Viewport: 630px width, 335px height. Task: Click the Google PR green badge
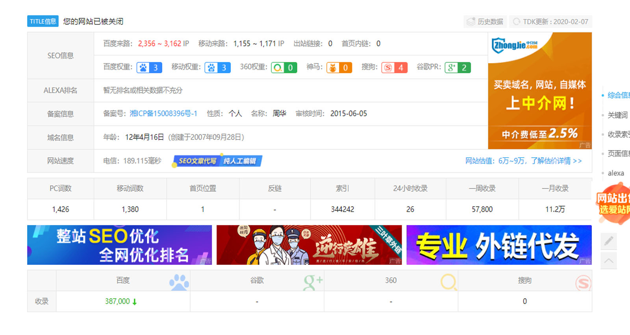457,68
